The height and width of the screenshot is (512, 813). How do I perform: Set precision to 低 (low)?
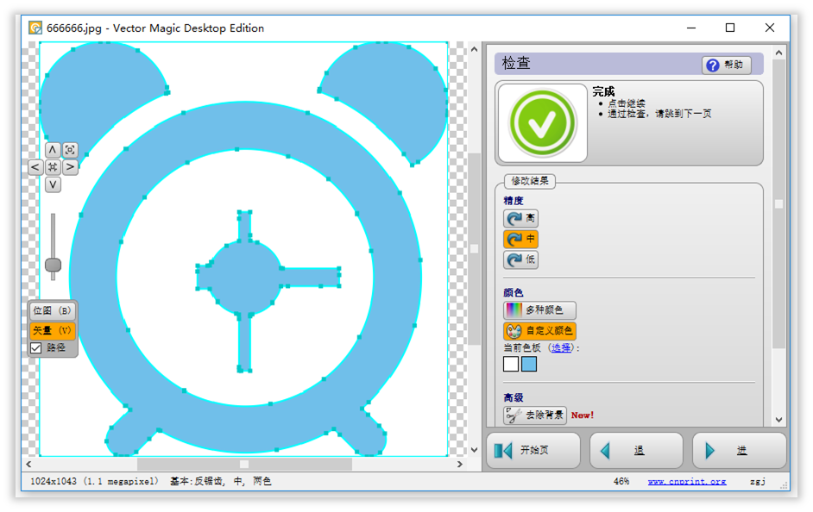pyautogui.click(x=520, y=259)
